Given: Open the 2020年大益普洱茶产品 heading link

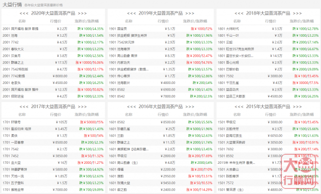Looking at the screenshot, I should pos(53,14).
